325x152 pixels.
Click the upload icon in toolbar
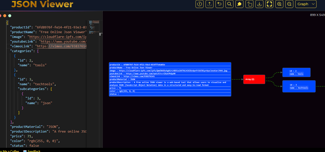[x=210, y=4]
